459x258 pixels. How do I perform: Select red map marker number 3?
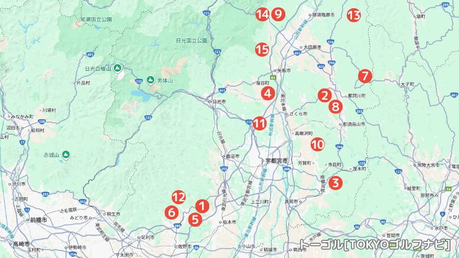336,183
